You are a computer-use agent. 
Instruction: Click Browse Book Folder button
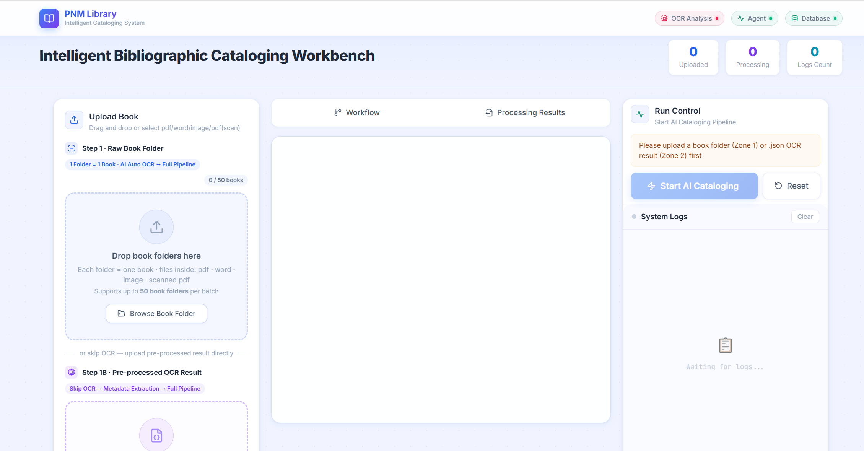coord(156,314)
